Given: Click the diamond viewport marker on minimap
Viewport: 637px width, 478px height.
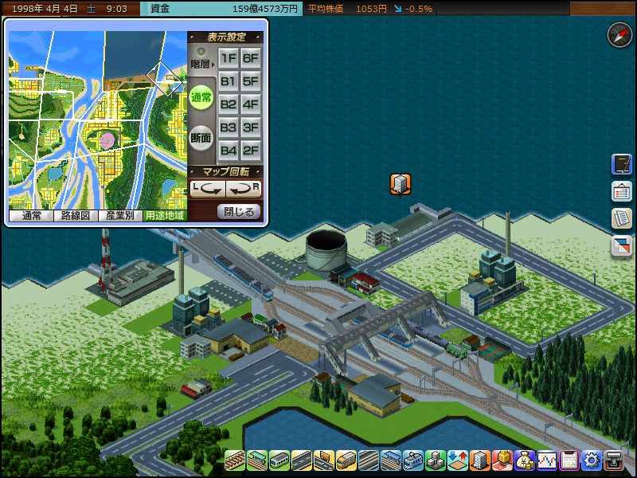Looking at the screenshot, I should click(164, 78).
